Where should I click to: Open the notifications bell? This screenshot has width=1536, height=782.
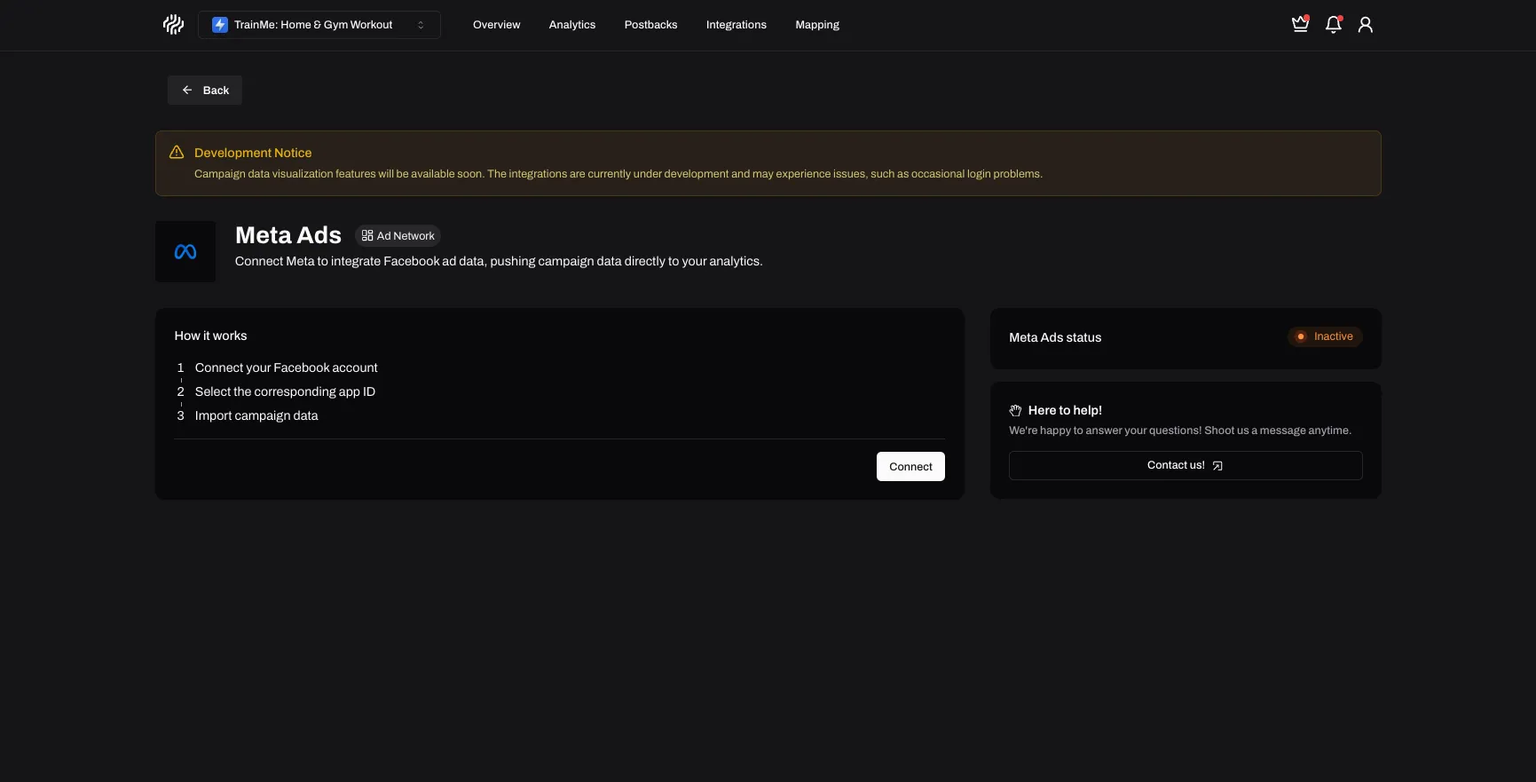coord(1333,24)
